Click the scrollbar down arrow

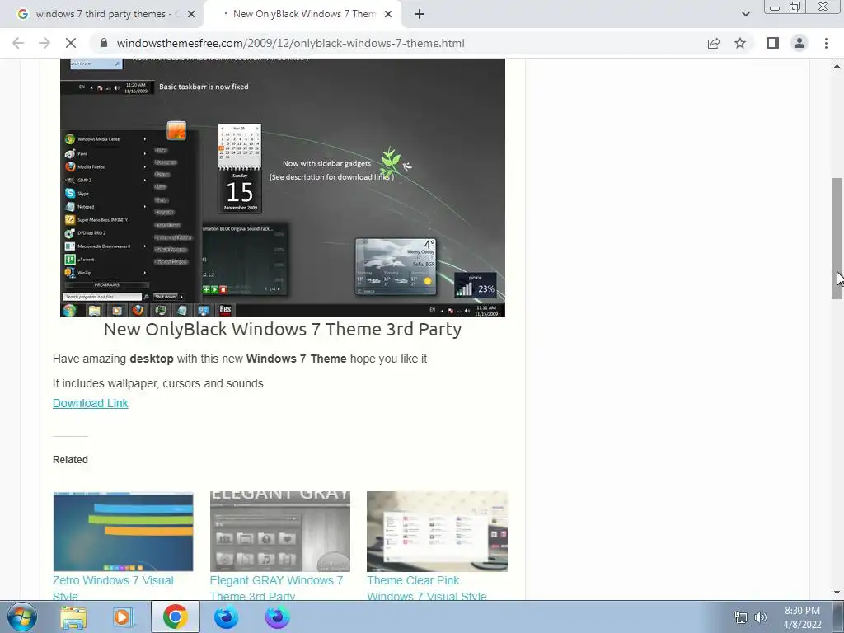(x=837, y=593)
